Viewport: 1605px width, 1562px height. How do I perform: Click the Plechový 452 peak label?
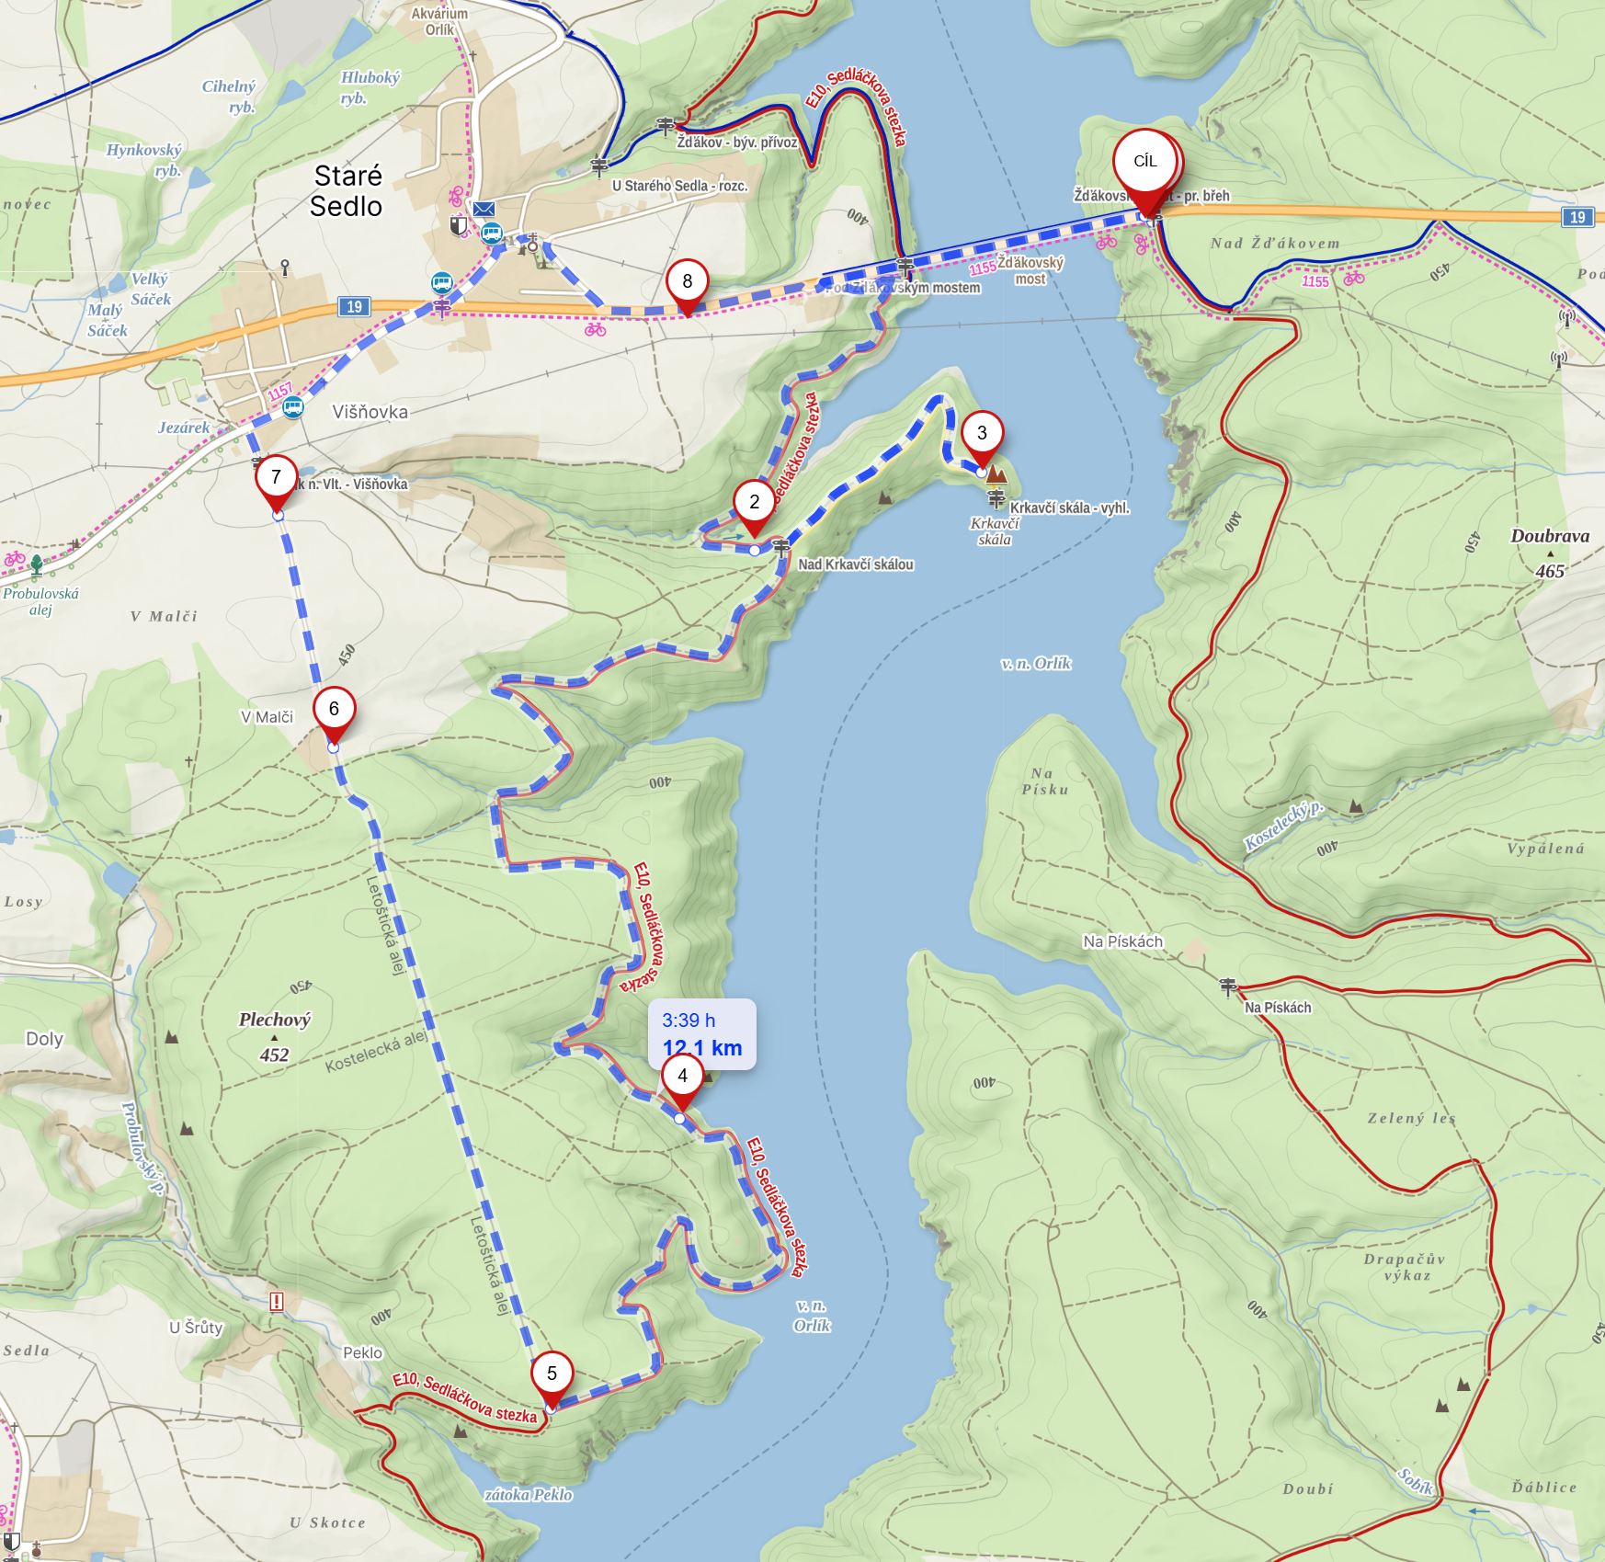[x=275, y=1036]
